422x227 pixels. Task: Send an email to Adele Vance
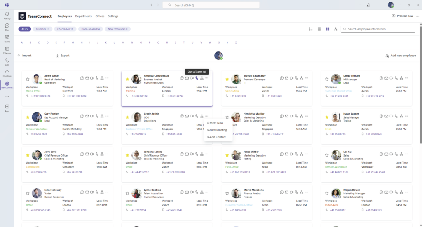pos(87,78)
